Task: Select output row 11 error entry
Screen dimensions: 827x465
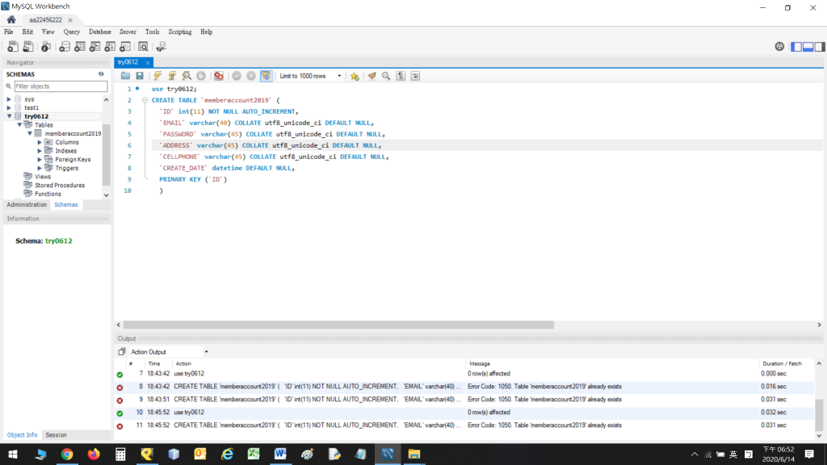Action: [464, 425]
